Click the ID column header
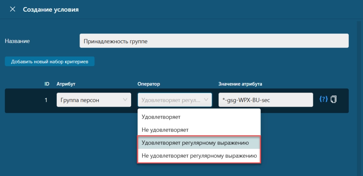 47,84
